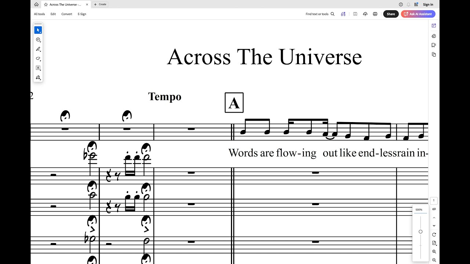470x264 pixels.
Task: Click the lyric word 'Words'
Action: pyautogui.click(x=243, y=153)
